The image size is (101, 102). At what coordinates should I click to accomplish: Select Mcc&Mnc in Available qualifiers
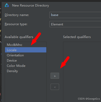point(26,45)
